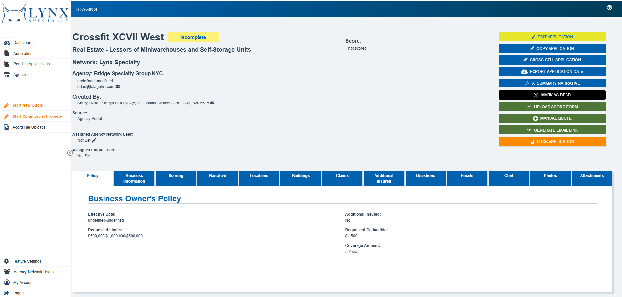
Task: Click the envelope icon after Shreya Naik's phone
Action: 212,103
